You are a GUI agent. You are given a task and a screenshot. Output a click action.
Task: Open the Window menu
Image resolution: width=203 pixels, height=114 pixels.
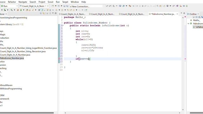(x=75, y=2)
